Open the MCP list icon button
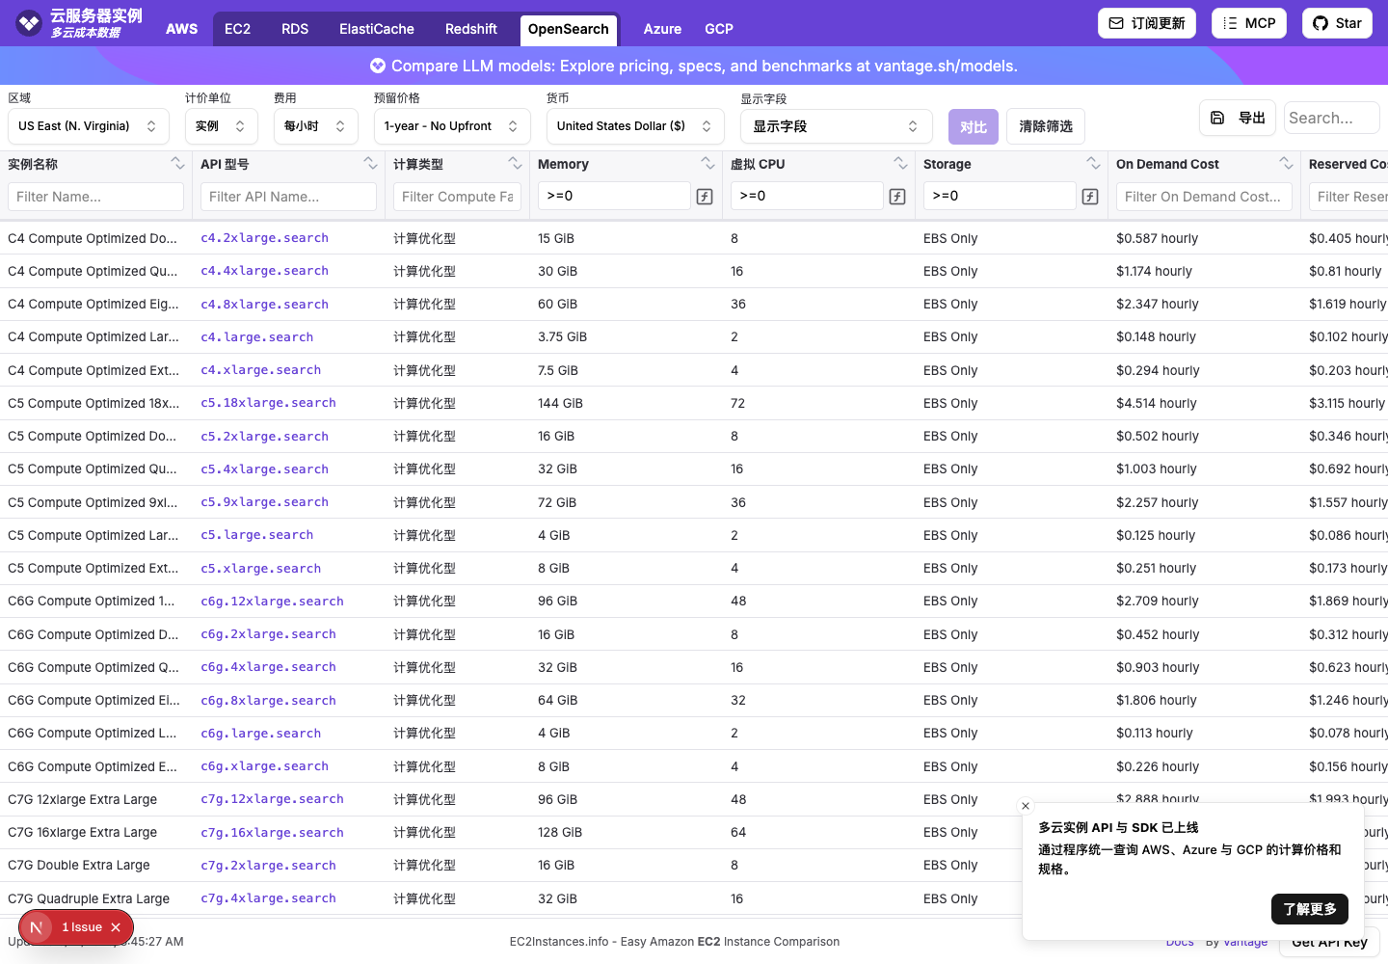The height and width of the screenshot is (964, 1388). coord(1249,23)
